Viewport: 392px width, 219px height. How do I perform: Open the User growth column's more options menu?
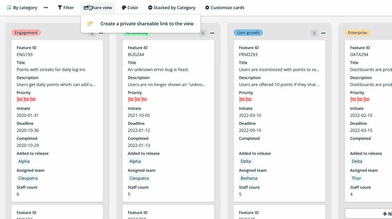coord(323,33)
